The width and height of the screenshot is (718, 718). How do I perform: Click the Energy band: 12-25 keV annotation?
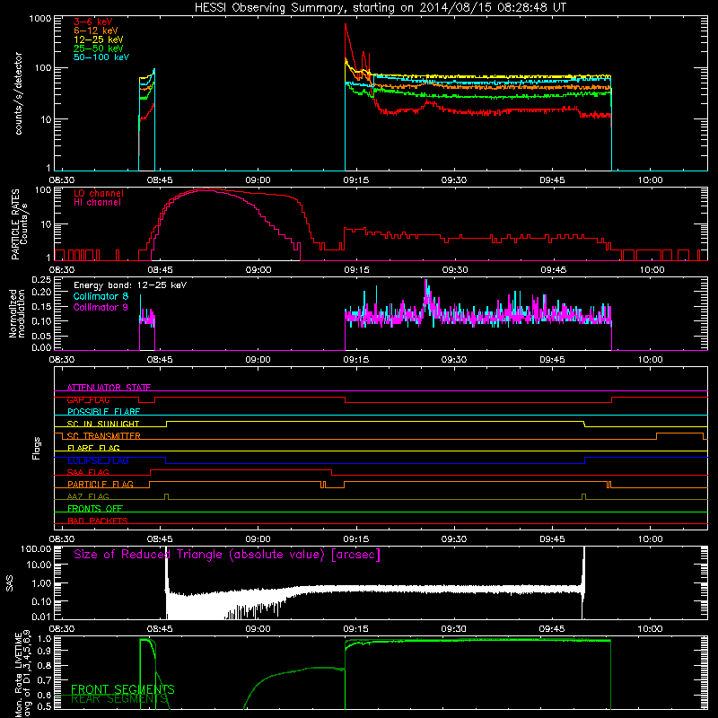130,285
